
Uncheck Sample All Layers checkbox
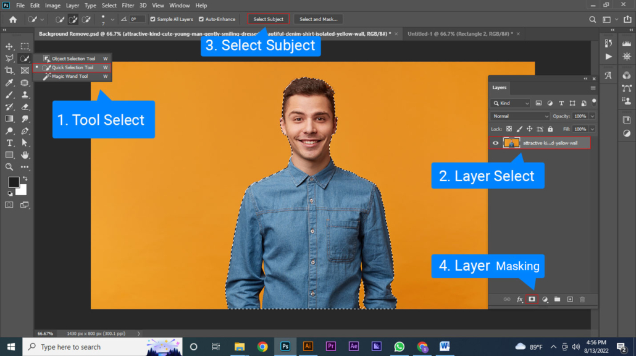click(153, 19)
